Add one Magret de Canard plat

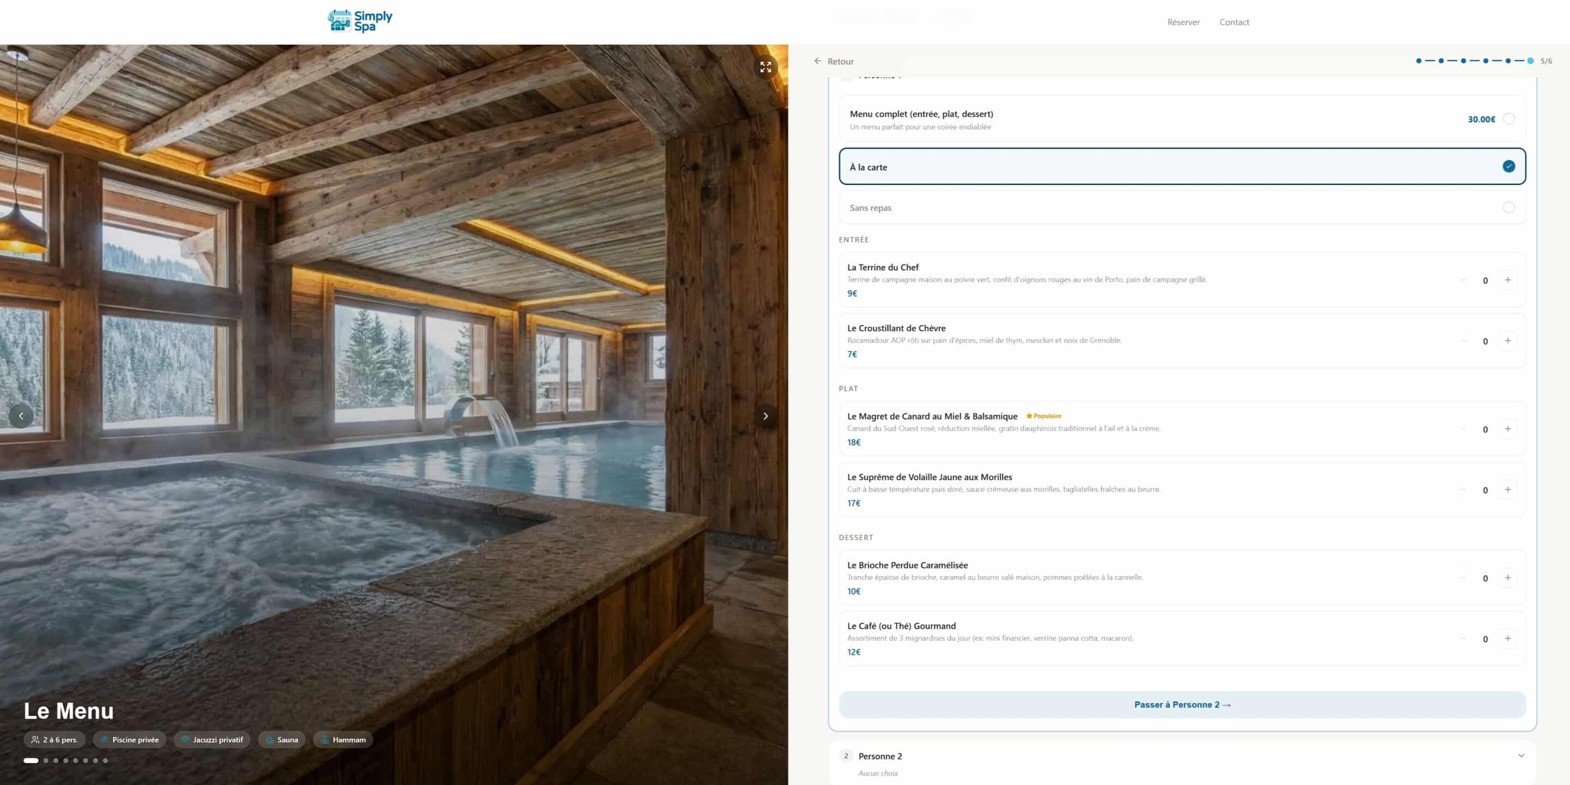click(1507, 429)
